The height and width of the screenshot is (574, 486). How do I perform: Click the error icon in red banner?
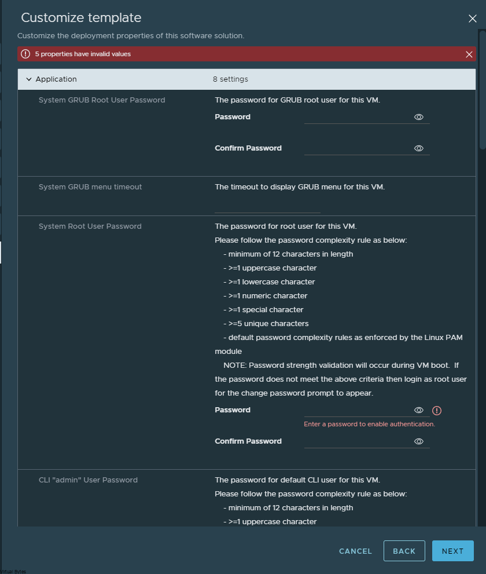[x=25, y=54]
